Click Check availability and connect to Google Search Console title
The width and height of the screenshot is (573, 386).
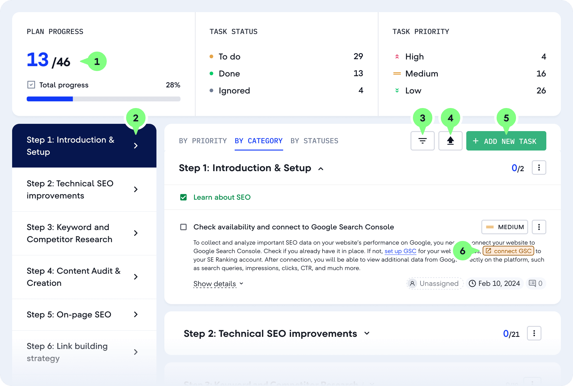coord(293,227)
